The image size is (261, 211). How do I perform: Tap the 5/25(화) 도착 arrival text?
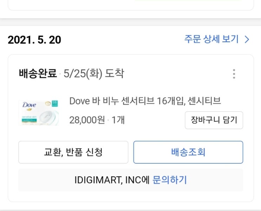tap(94, 74)
